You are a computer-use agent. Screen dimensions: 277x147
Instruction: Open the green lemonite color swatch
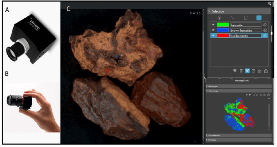pos(223,25)
